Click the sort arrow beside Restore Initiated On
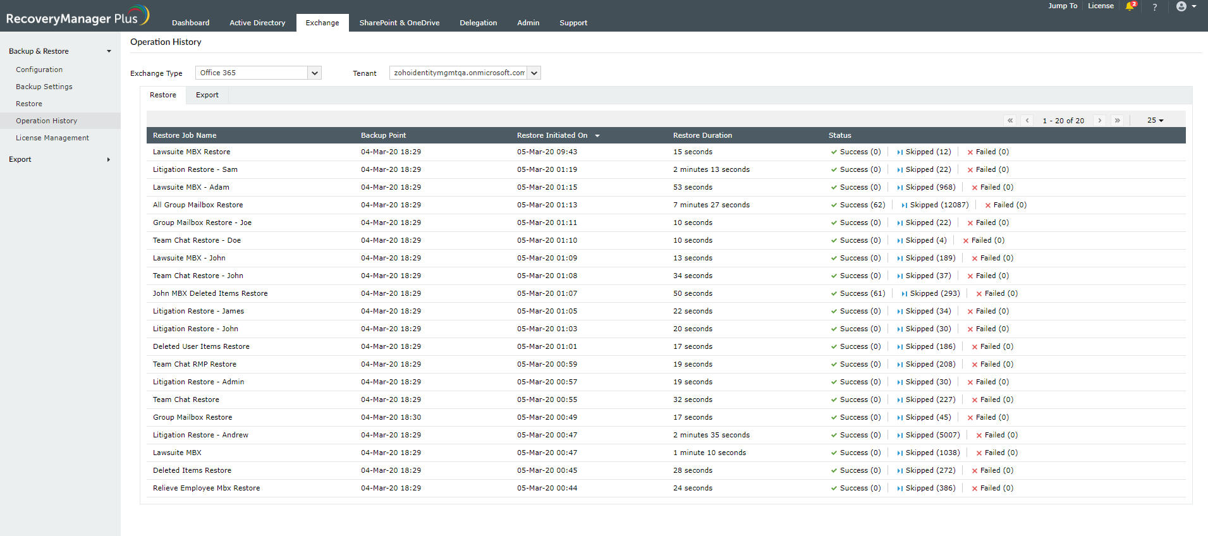This screenshot has height=536, width=1208. [x=597, y=136]
